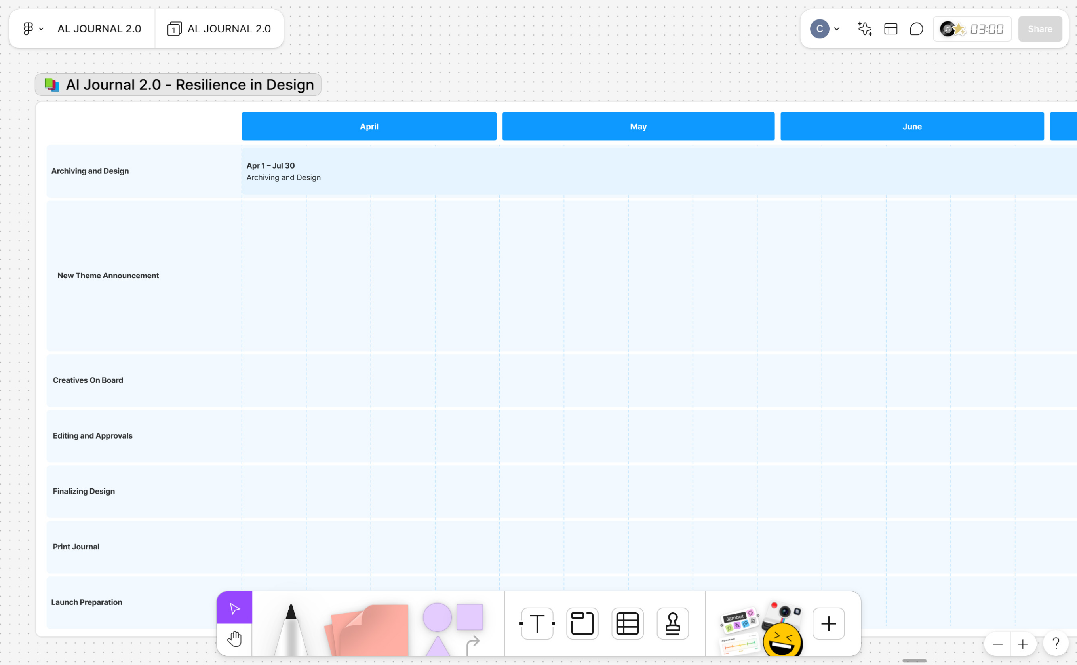Open more tools with plus button
Viewport: 1077px width, 665px height.
tap(828, 623)
